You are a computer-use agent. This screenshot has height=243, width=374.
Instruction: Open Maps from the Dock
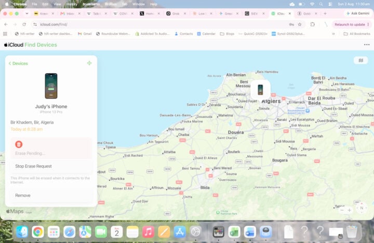(85, 232)
